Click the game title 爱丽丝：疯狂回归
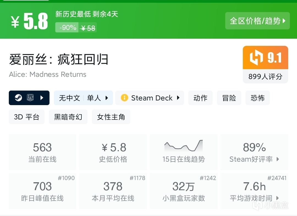The width and height of the screenshot is (297, 216). (x=59, y=59)
